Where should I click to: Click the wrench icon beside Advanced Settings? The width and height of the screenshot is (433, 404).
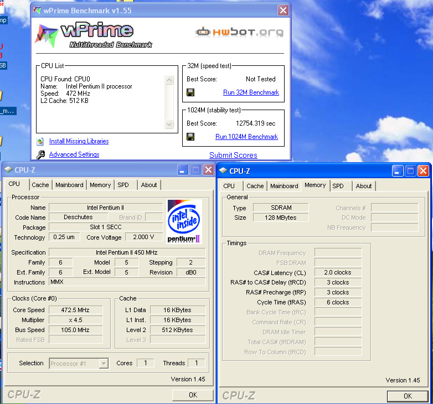(x=40, y=154)
